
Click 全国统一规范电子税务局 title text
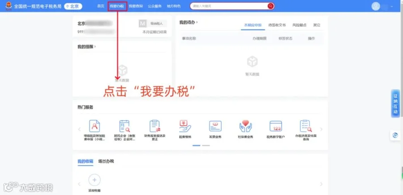pyautogui.click(x=38, y=6)
